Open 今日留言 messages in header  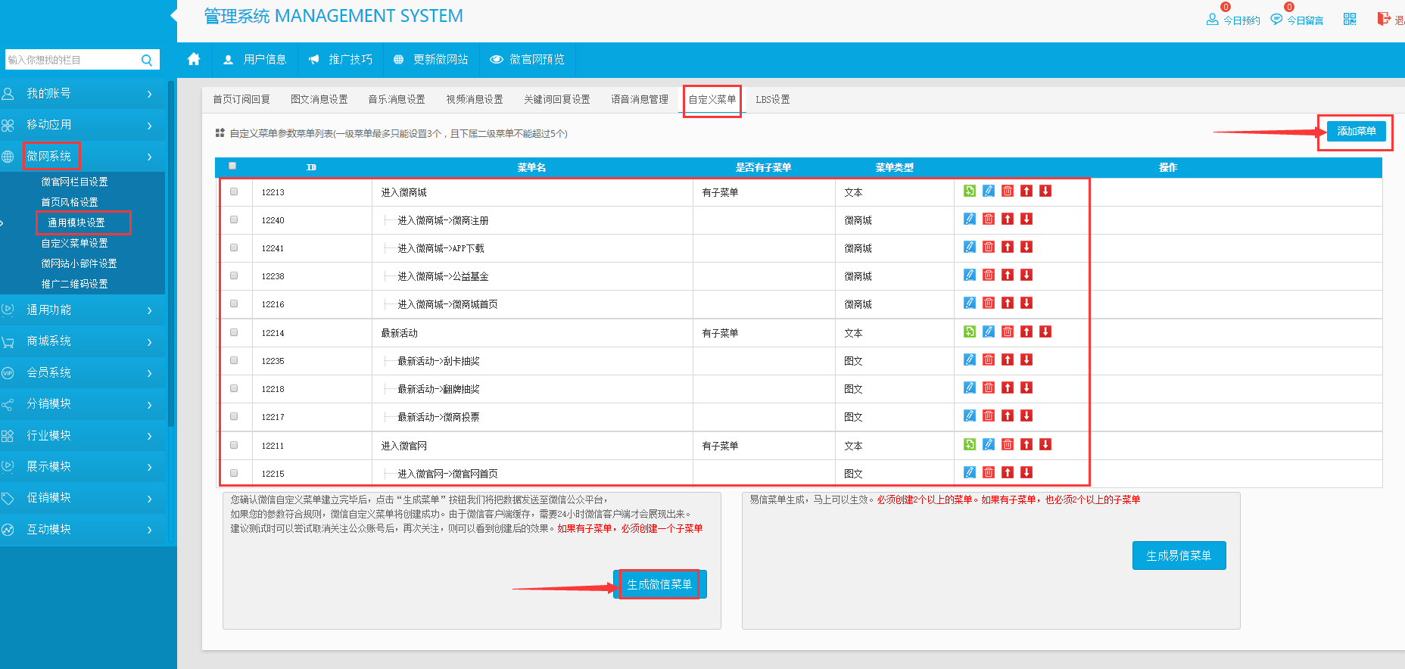pyautogui.click(x=1297, y=19)
